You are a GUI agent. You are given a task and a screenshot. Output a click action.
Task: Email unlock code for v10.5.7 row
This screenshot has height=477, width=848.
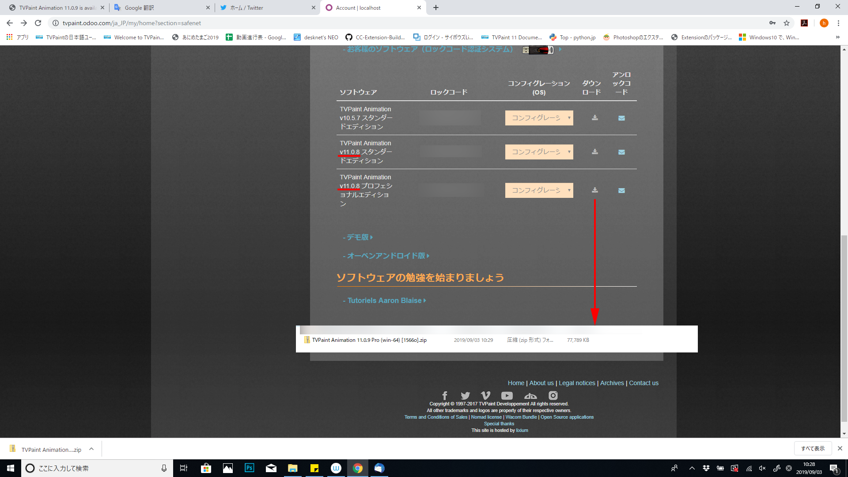621,118
